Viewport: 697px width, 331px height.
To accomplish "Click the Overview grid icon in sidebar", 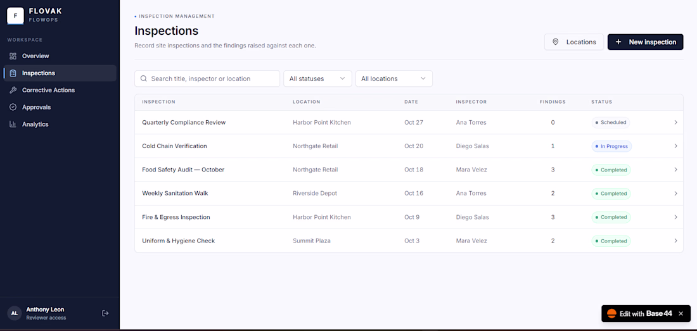I will pos(13,56).
